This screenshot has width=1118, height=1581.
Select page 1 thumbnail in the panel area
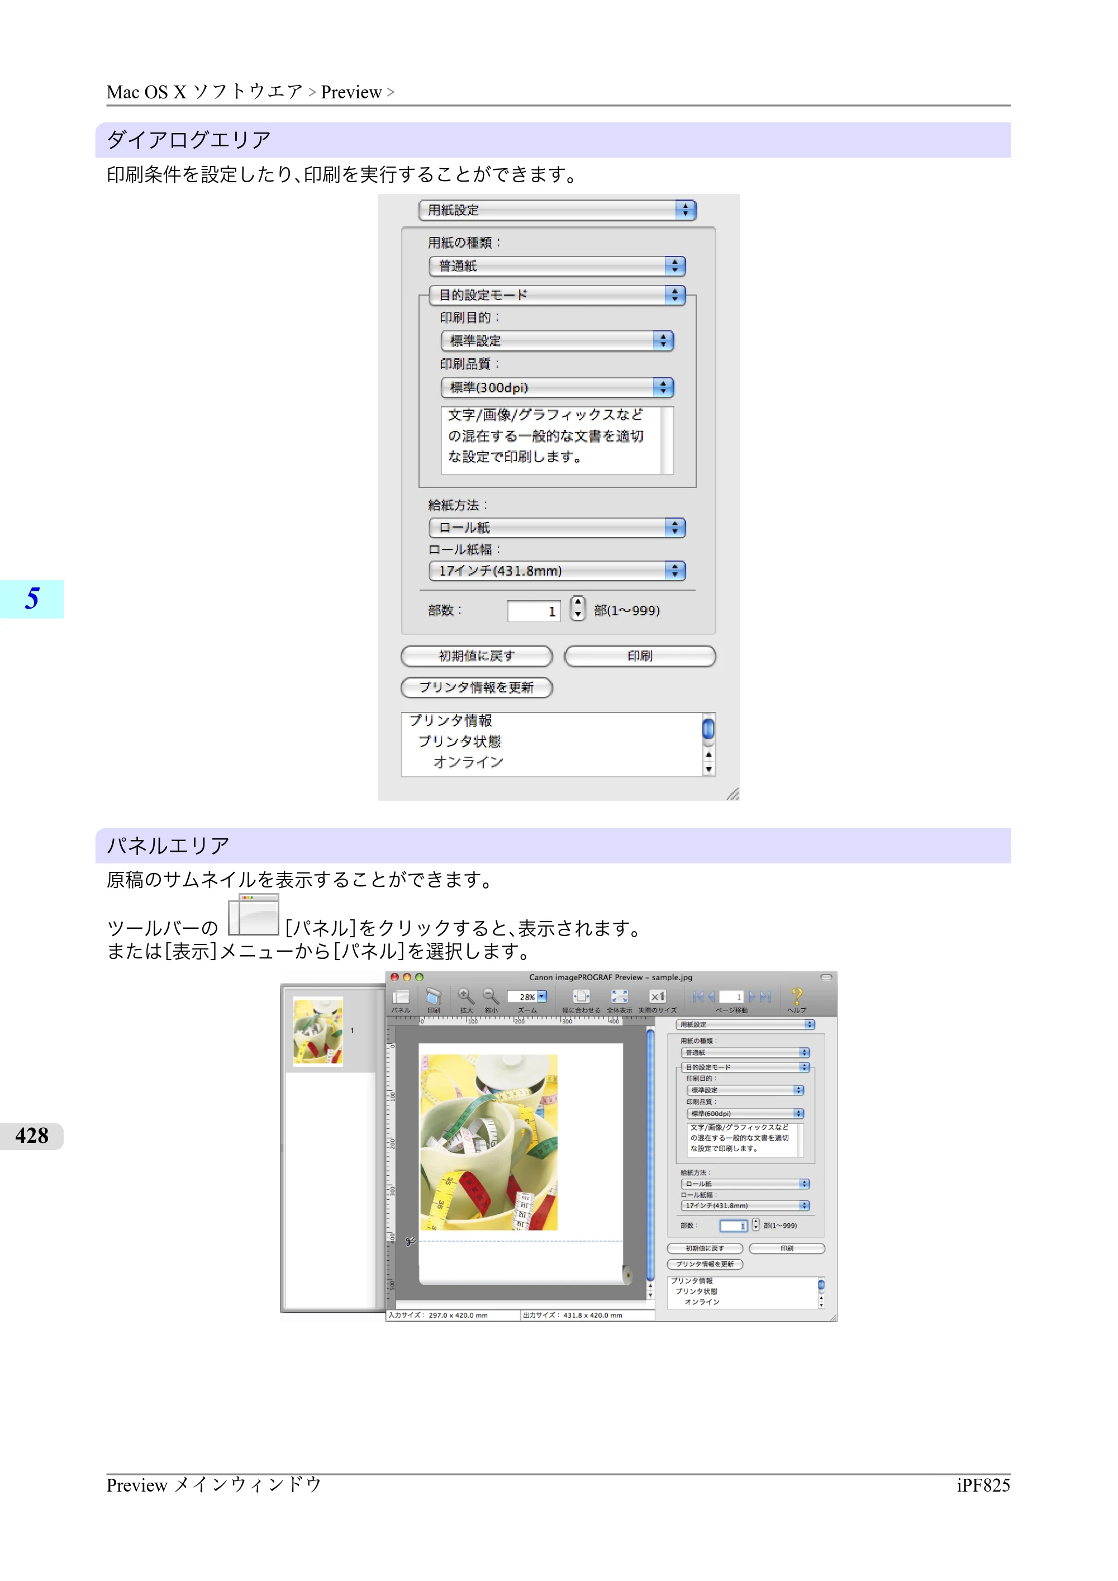pos(318,1032)
